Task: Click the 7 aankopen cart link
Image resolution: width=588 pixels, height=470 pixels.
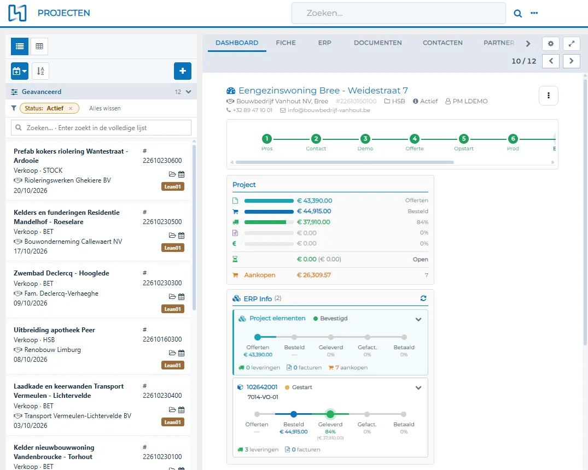Action: pos(348,368)
